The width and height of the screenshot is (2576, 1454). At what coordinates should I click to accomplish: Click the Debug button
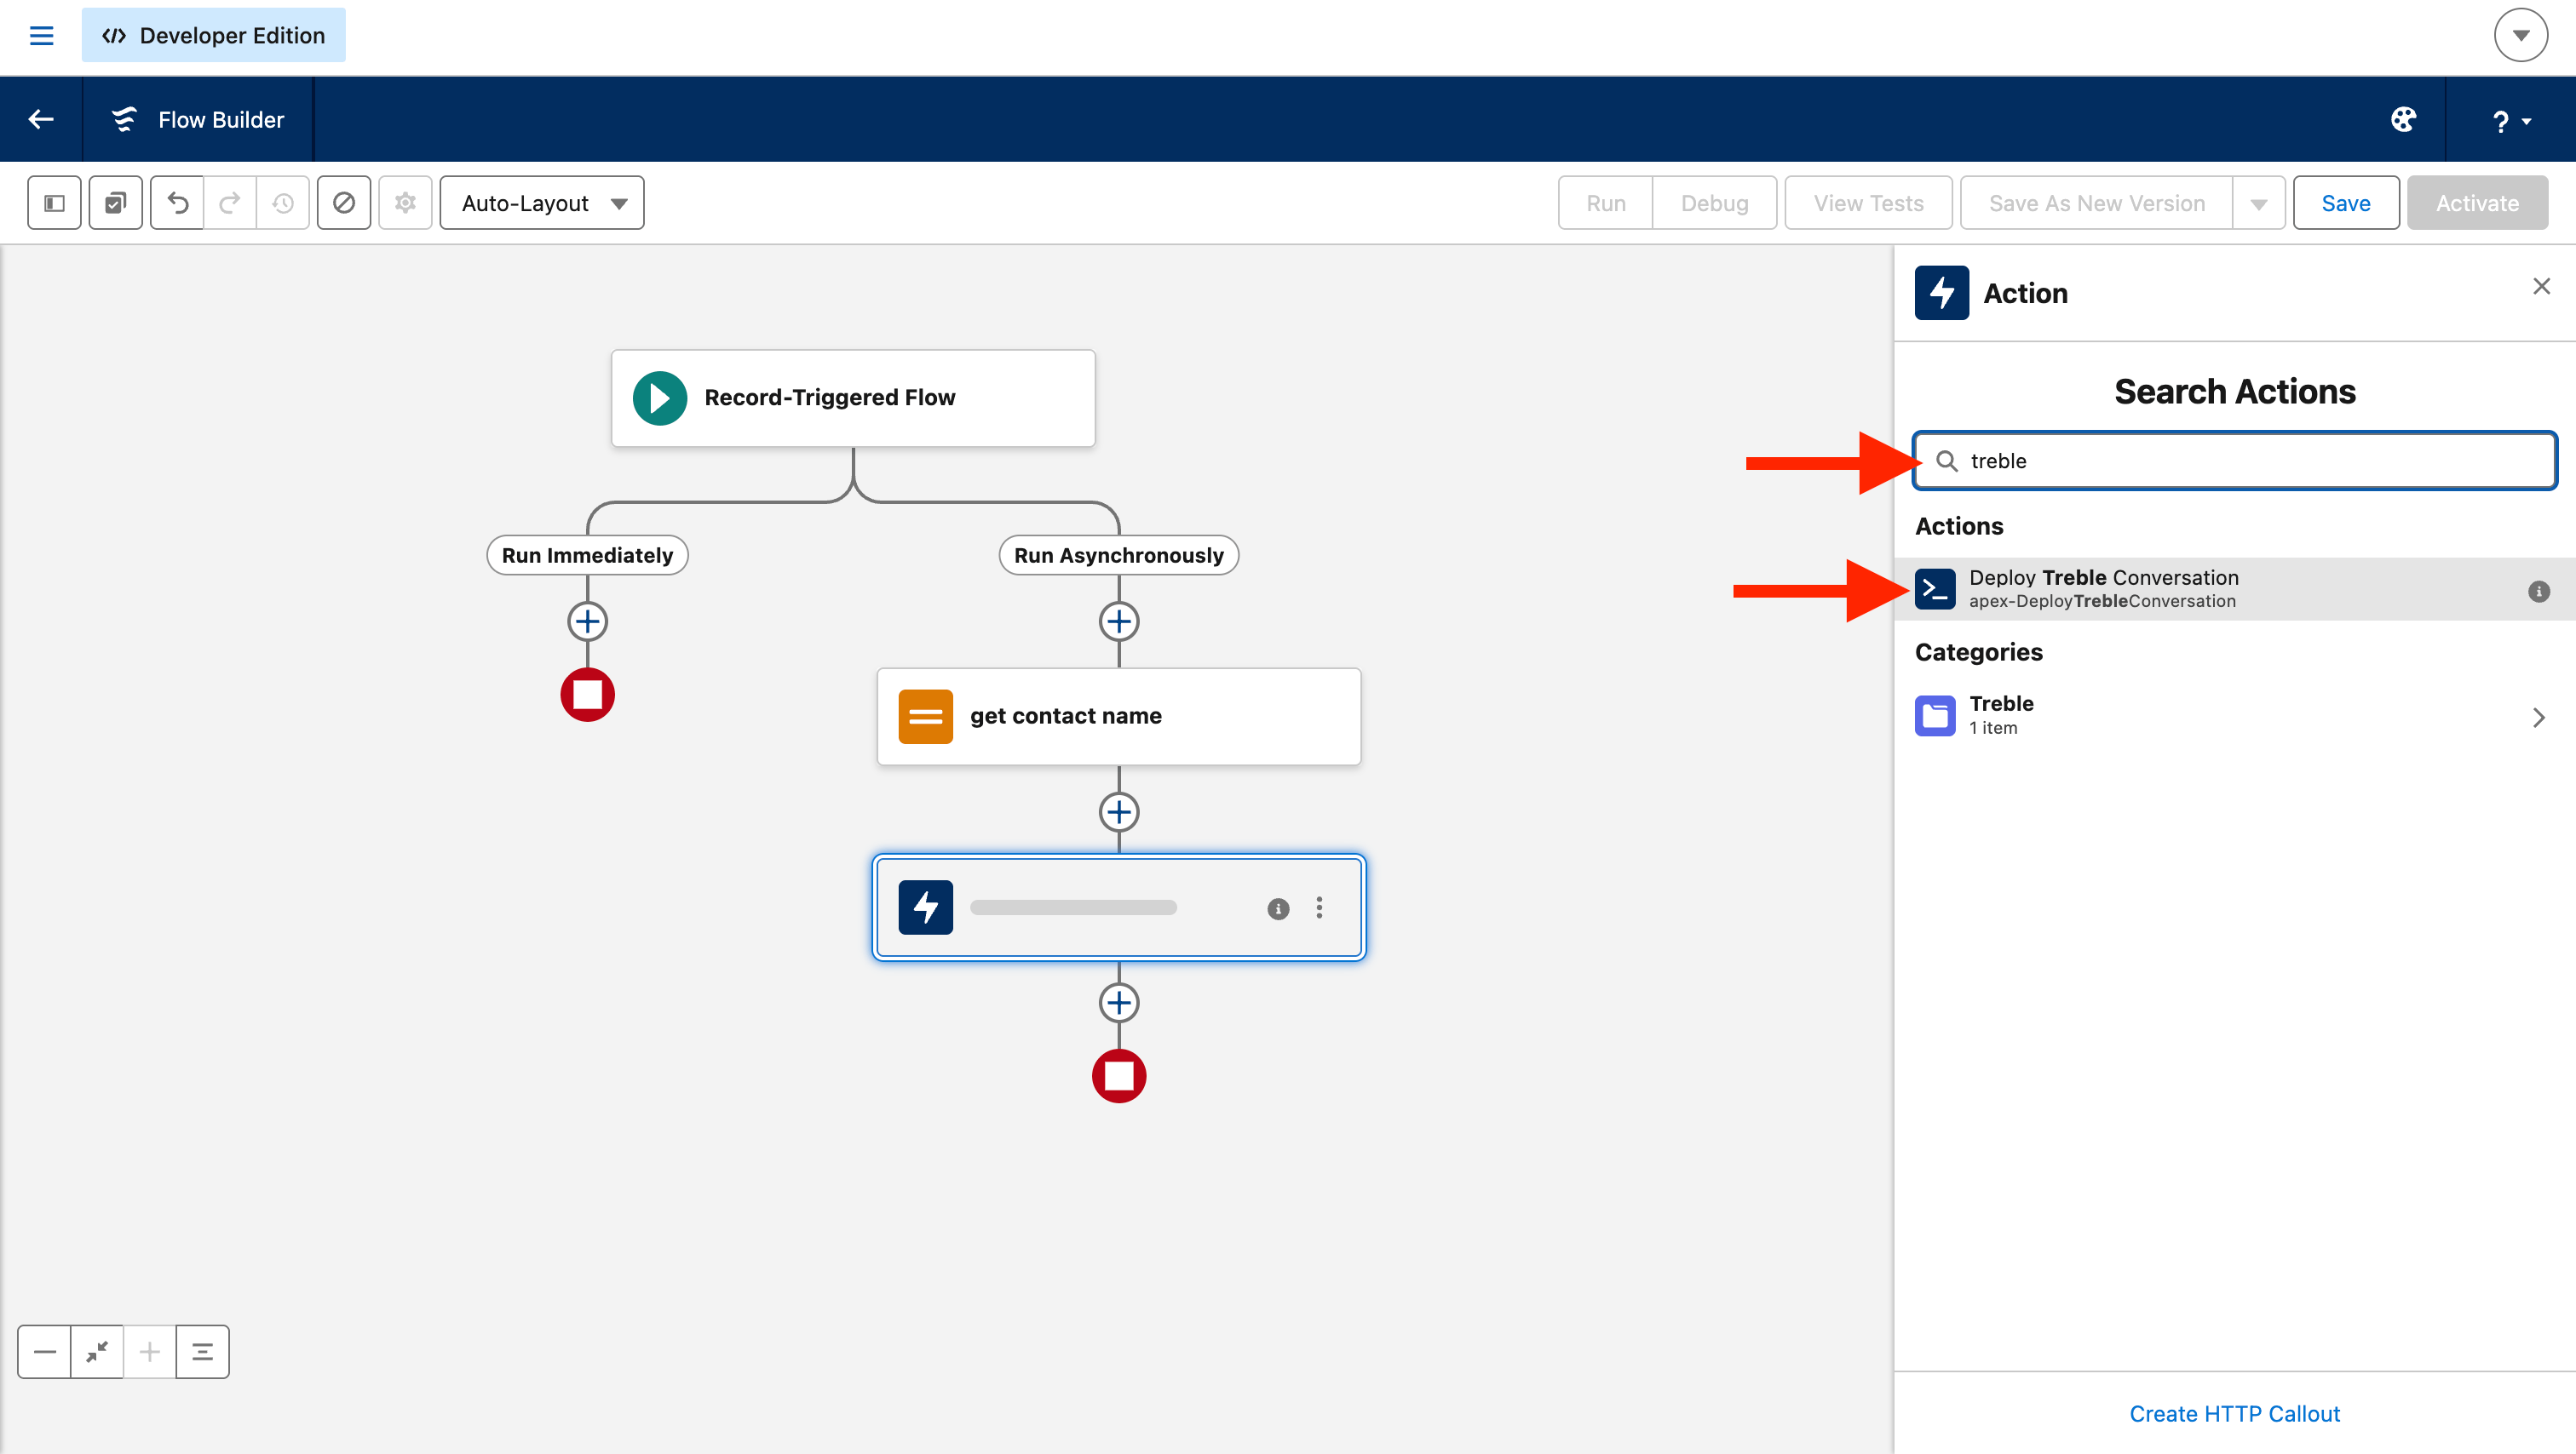1714,203
